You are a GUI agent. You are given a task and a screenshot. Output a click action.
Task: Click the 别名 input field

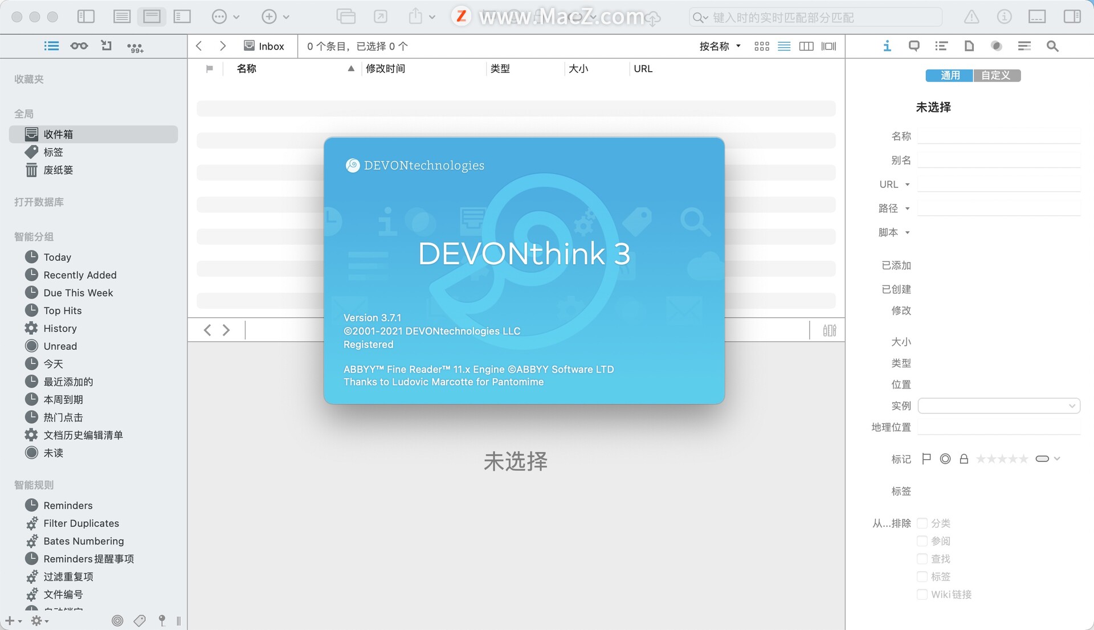point(999,160)
